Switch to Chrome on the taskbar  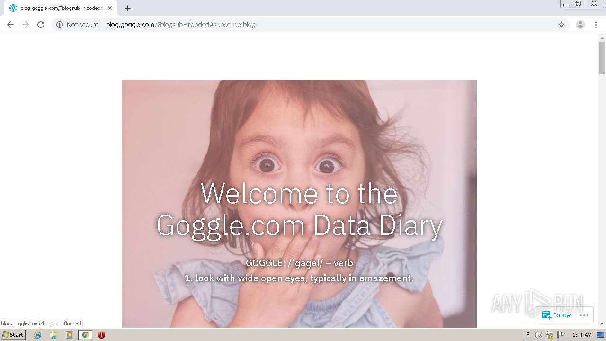pos(85,335)
